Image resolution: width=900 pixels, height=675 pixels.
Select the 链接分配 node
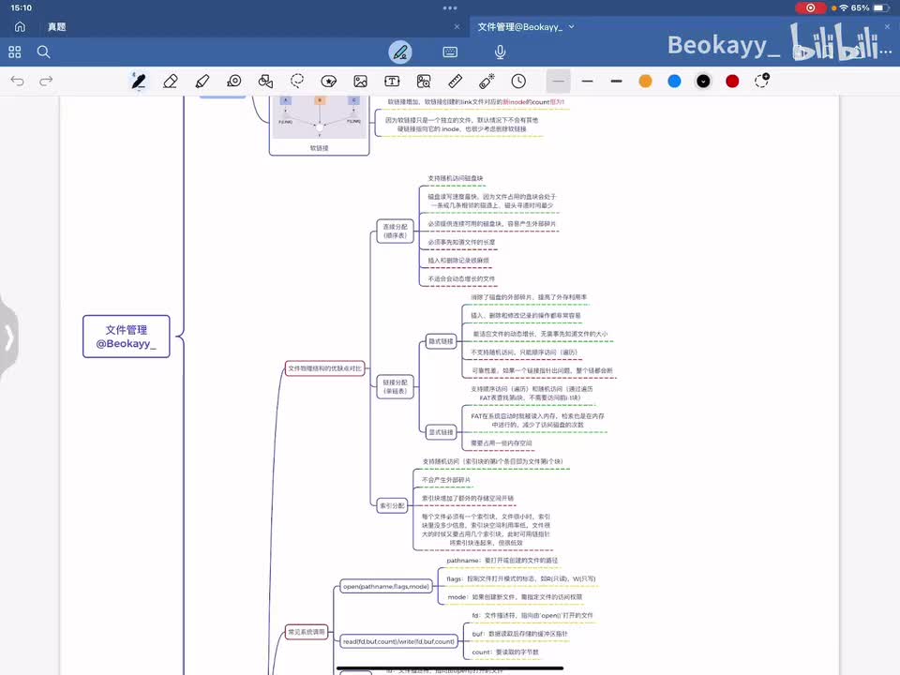click(x=395, y=387)
